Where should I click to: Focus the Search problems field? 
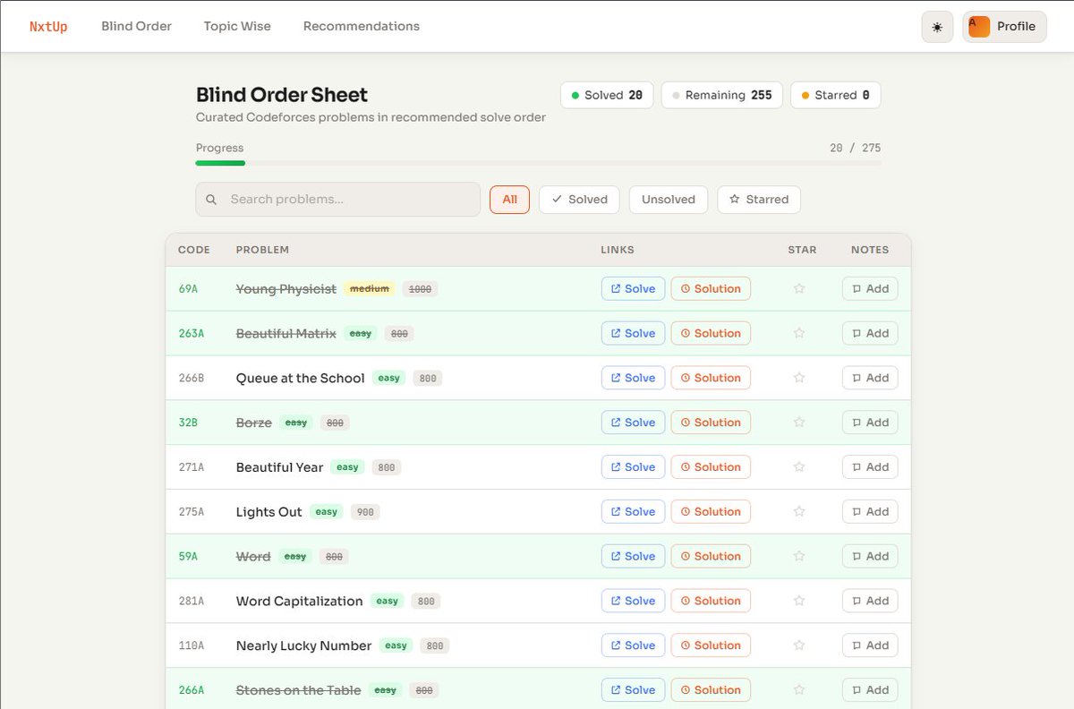pos(338,200)
